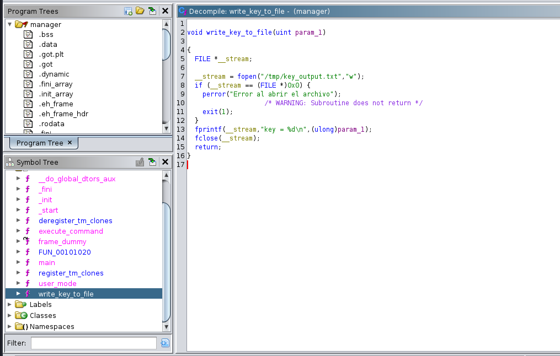Click the Symbol Tree scroll up arrow
560x356 pixels.
[x=166, y=175]
